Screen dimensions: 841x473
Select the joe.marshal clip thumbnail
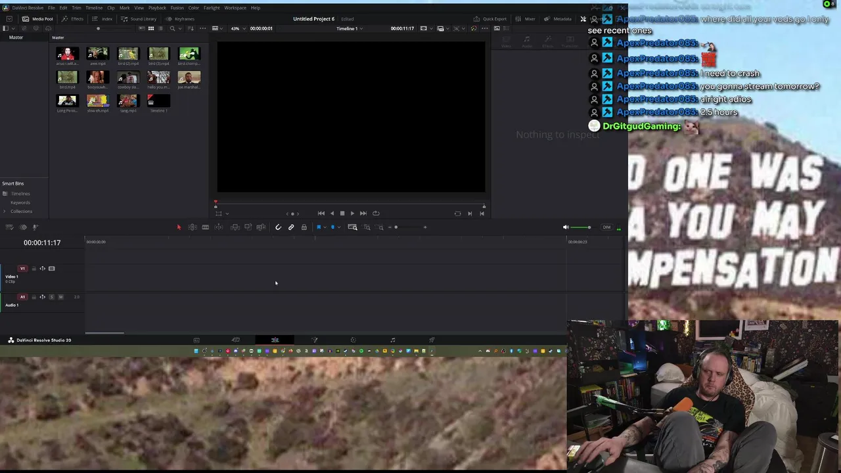[x=189, y=78]
